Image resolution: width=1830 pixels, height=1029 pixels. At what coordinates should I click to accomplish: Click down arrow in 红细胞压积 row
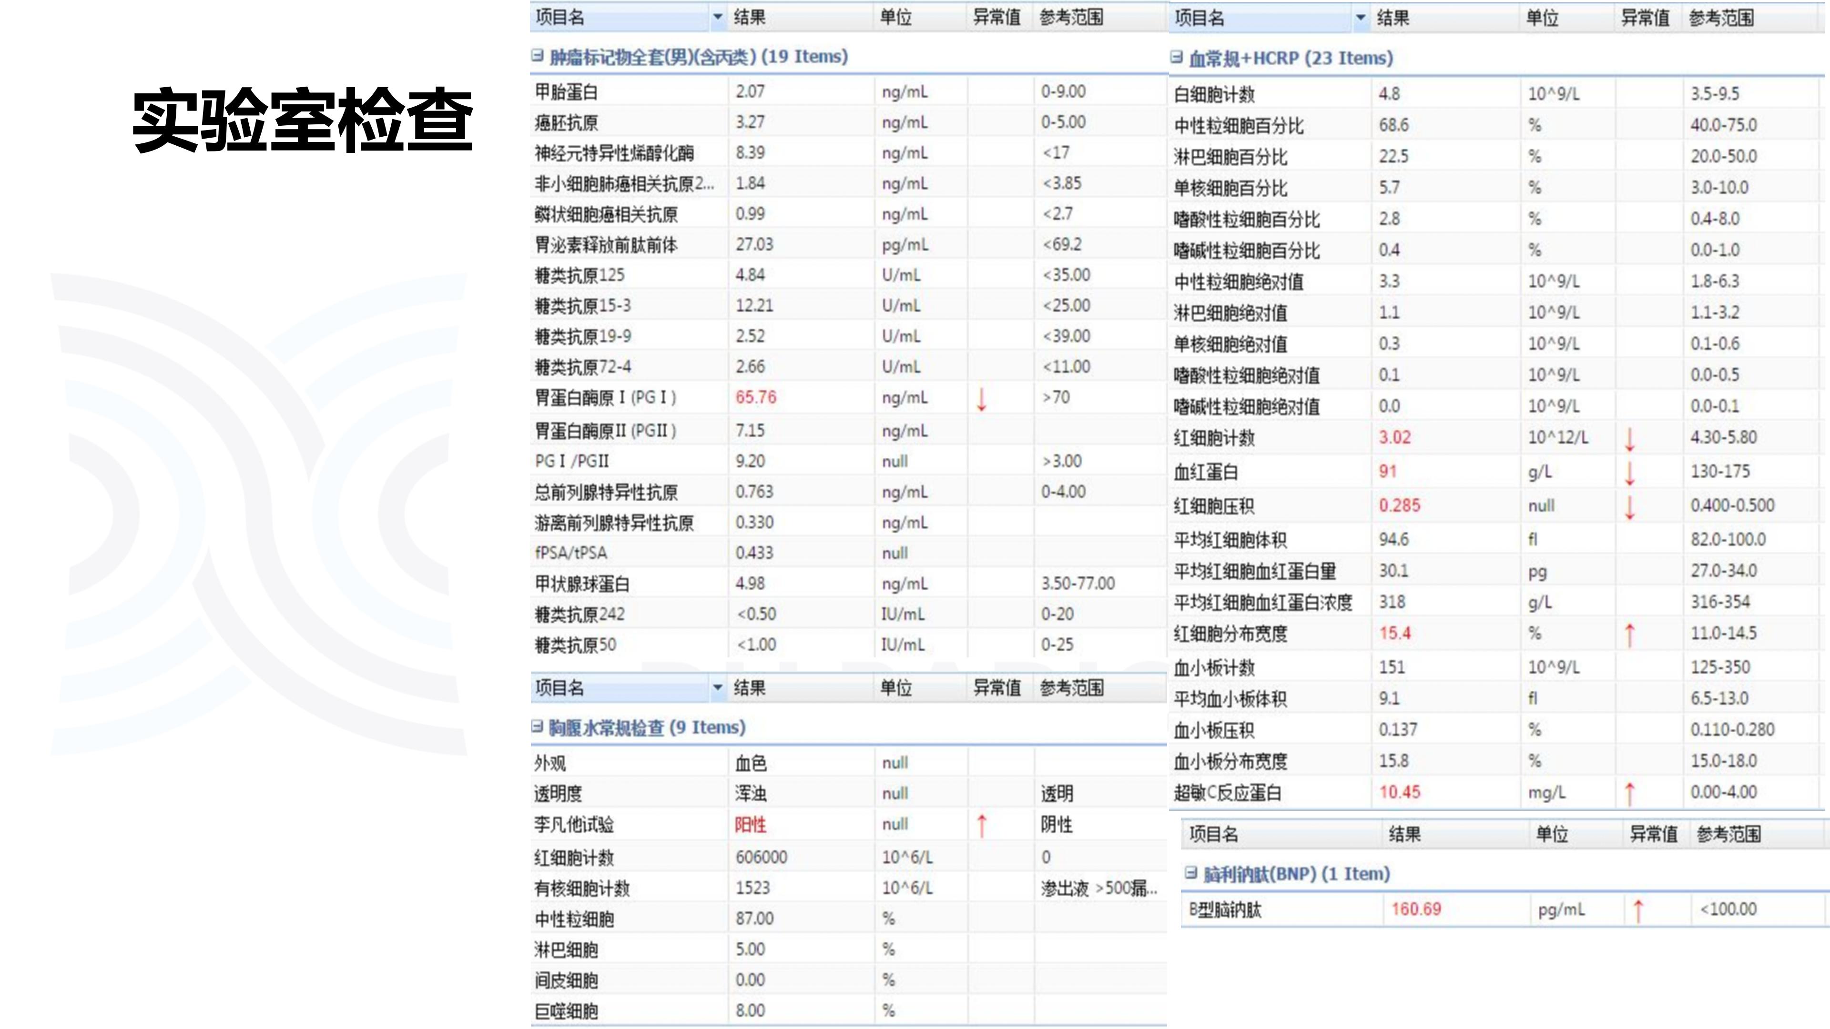[1630, 507]
